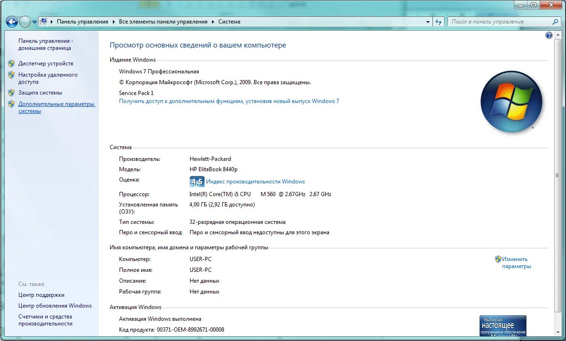Click 'USER-PC' value next to 'Компьютер:'
The image size is (566, 341).
[x=200, y=259]
